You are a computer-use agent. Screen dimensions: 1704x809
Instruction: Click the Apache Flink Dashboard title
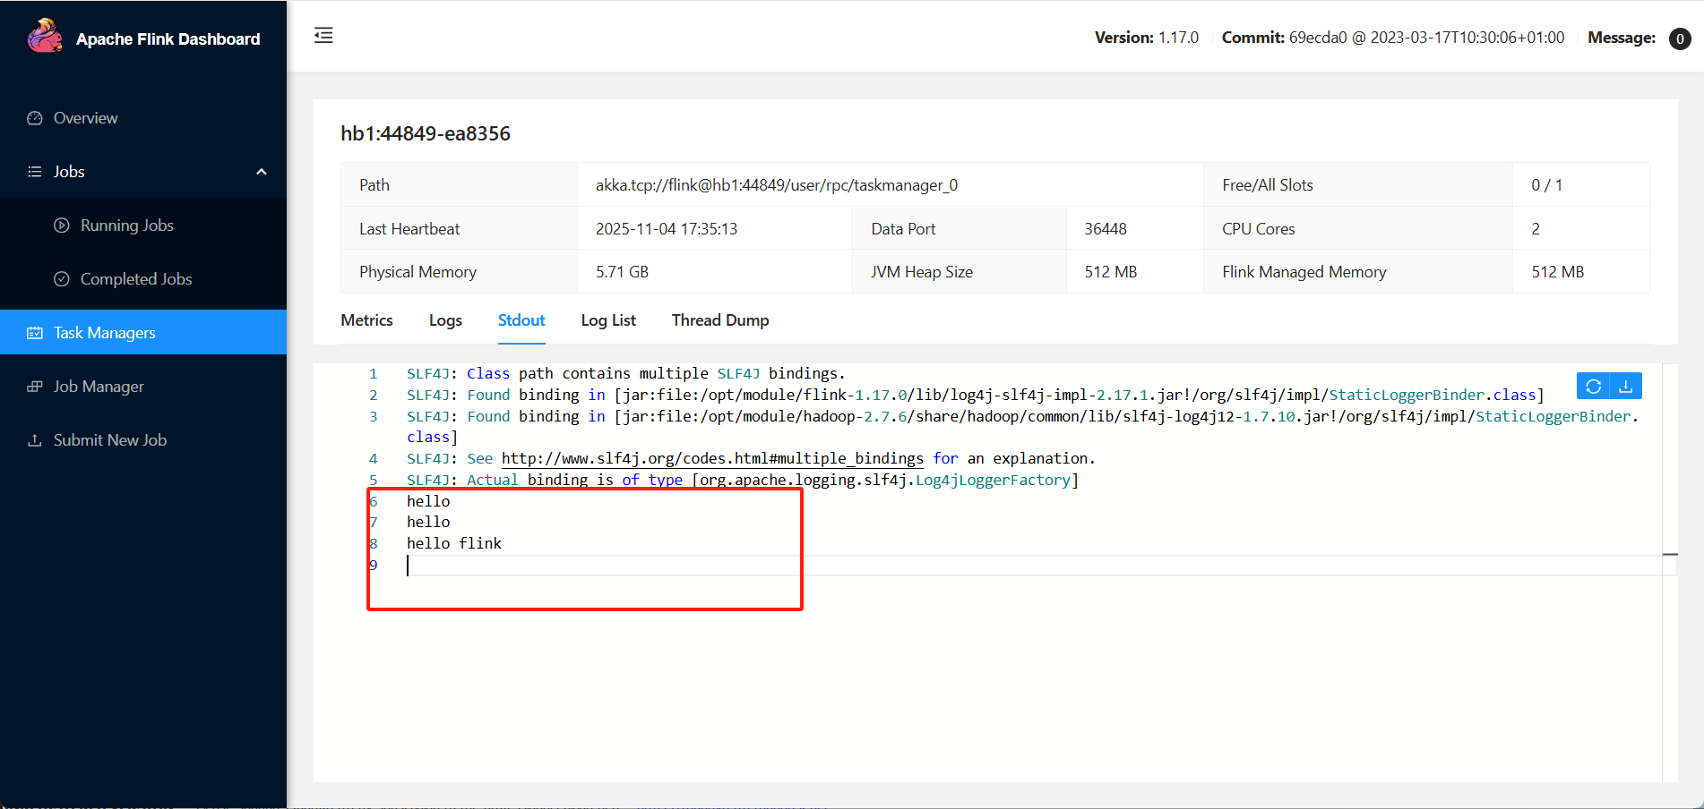(168, 39)
